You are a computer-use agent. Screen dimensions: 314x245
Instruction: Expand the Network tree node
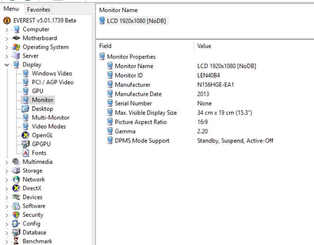[x=7, y=180]
